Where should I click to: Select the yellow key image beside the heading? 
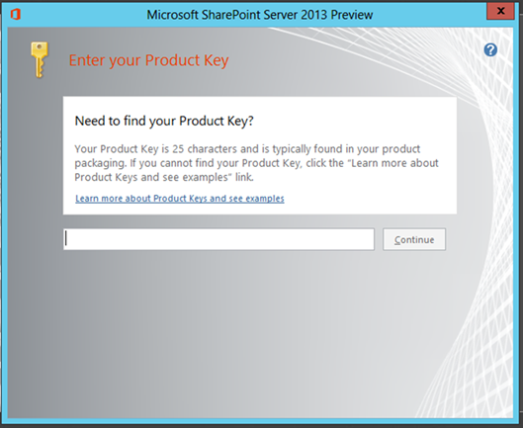[39, 59]
